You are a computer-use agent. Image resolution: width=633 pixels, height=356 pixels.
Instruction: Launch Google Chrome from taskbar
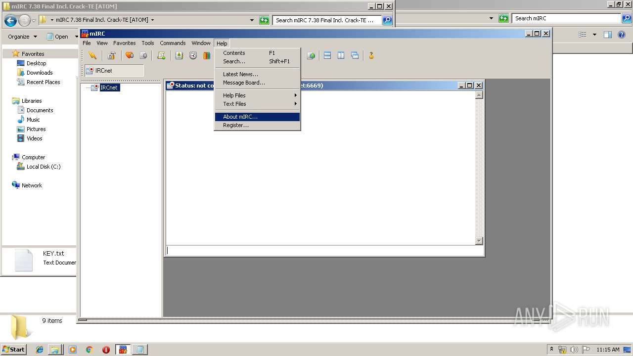pos(89,350)
